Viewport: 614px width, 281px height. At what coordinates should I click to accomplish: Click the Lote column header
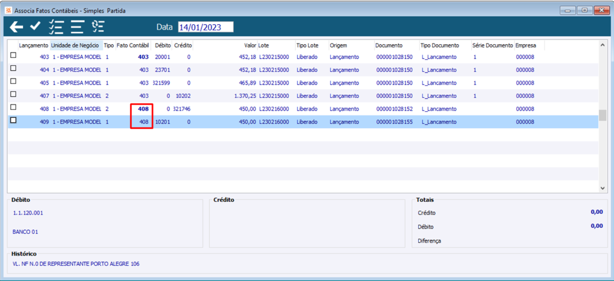pos(276,45)
